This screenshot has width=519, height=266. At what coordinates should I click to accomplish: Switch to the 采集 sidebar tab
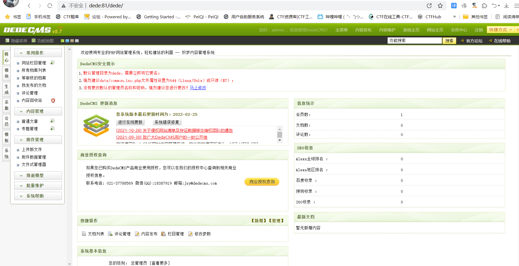[7, 105]
